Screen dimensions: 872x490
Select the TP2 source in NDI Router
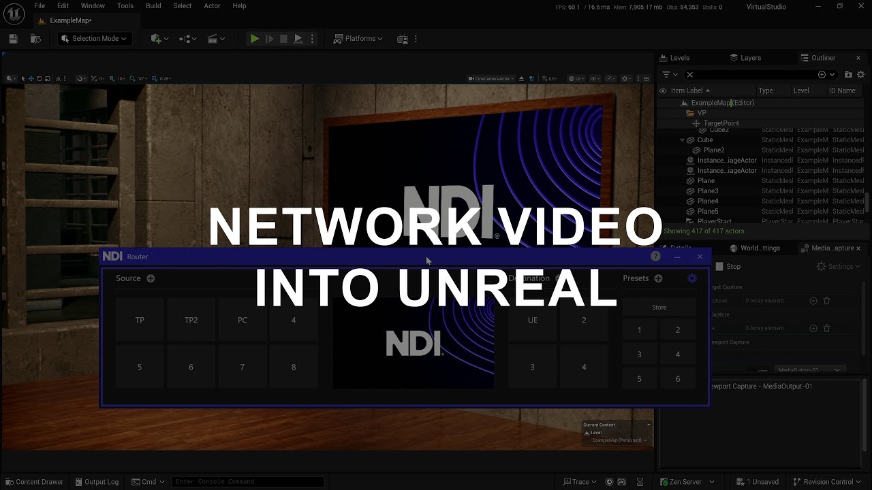191,320
